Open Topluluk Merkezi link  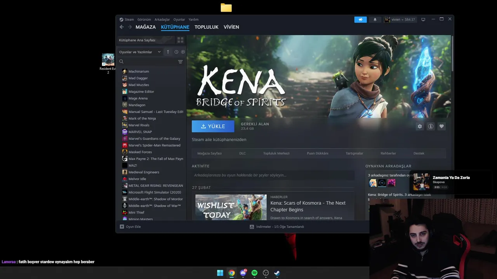coord(276,153)
